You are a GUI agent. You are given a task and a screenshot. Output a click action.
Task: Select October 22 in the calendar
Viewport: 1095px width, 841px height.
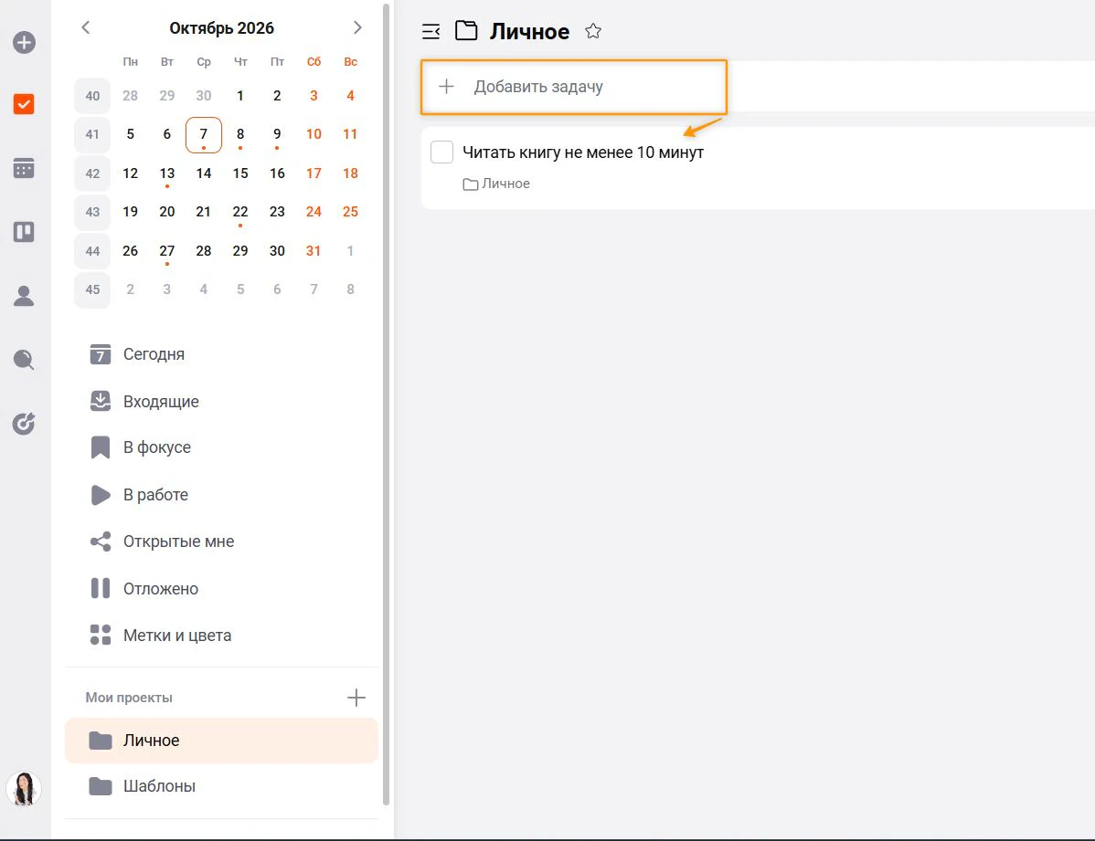pyautogui.click(x=240, y=212)
